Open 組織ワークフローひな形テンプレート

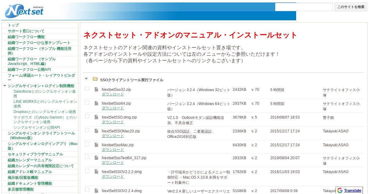(39, 43)
